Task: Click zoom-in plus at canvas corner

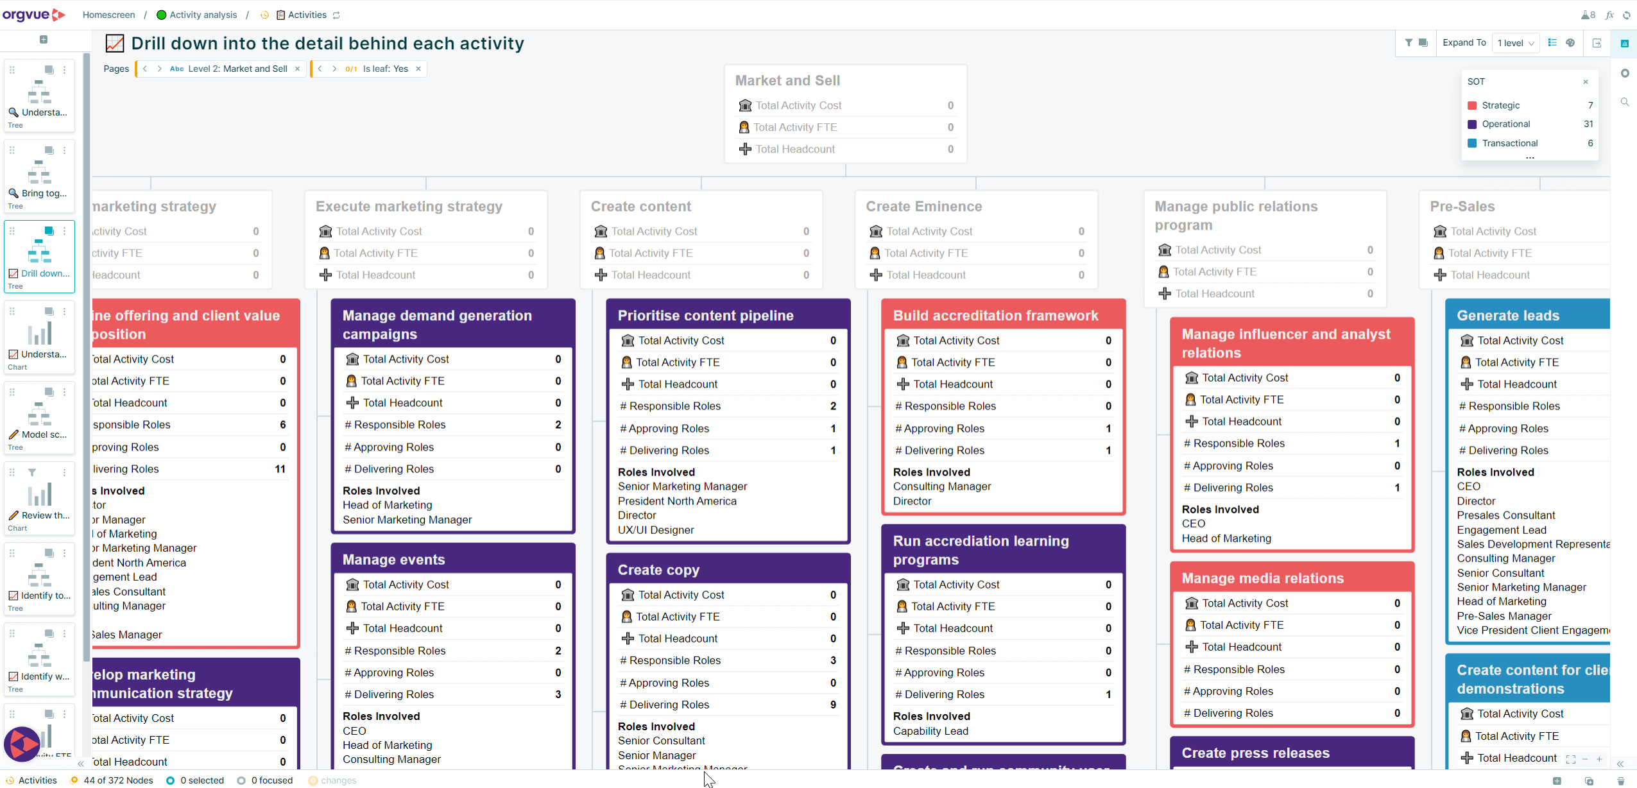Action: (x=1599, y=759)
